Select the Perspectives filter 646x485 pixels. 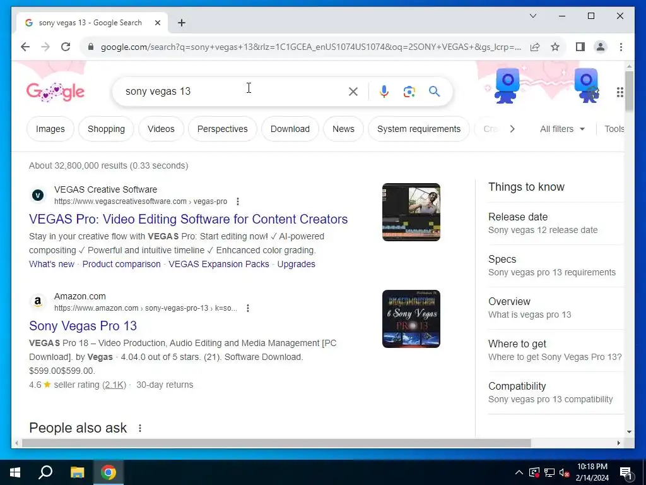point(223,129)
